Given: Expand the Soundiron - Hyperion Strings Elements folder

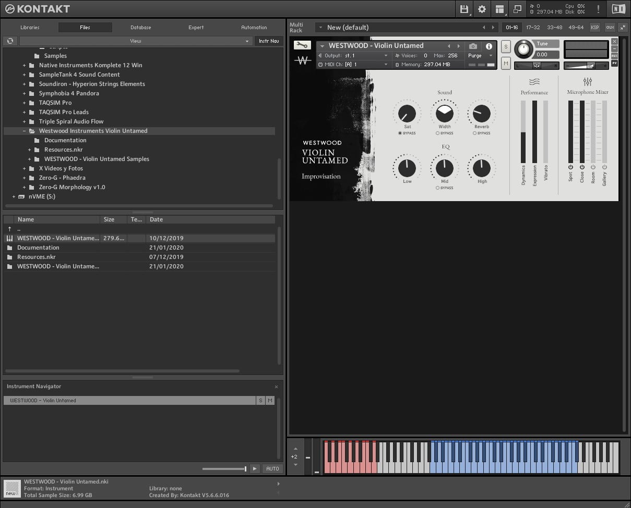Looking at the screenshot, I should [x=24, y=84].
